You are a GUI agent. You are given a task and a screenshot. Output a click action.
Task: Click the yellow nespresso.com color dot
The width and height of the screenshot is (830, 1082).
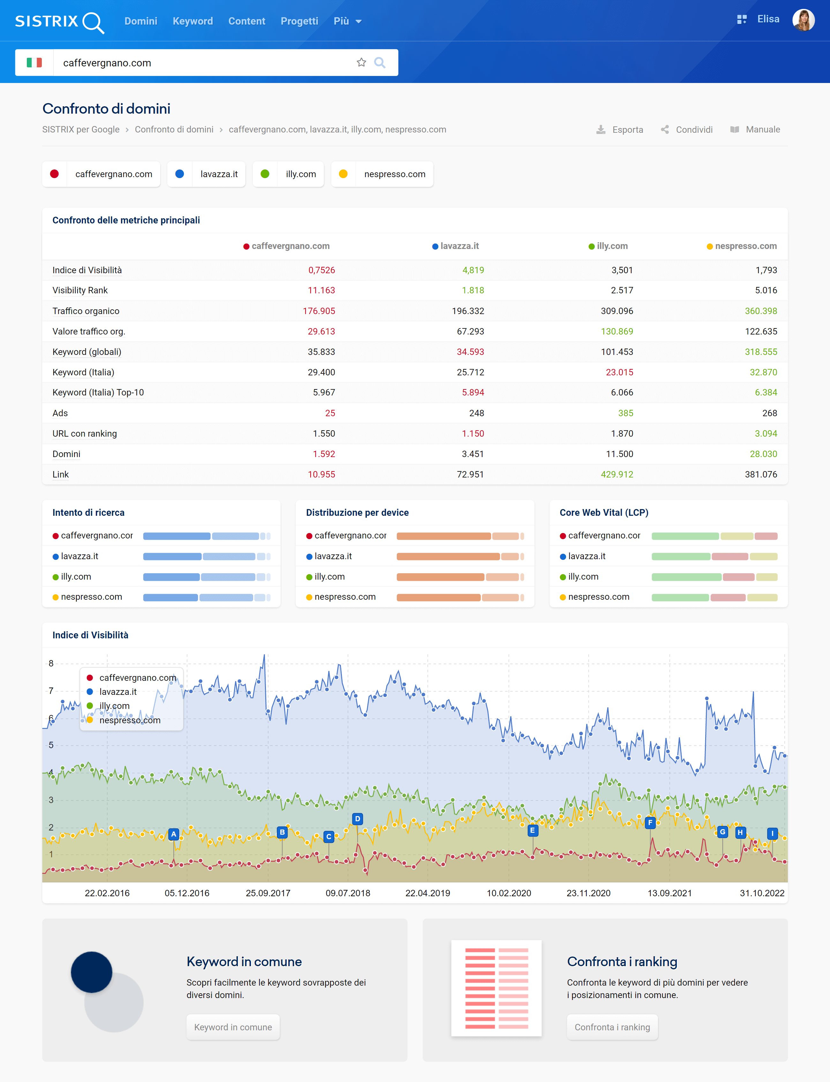click(343, 174)
